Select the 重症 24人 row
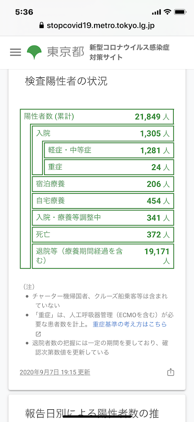This screenshot has height=422, width=194. pyautogui.click(x=109, y=167)
